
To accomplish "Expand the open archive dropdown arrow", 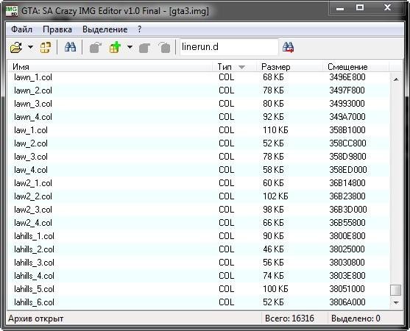I will click(x=31, y=47).
